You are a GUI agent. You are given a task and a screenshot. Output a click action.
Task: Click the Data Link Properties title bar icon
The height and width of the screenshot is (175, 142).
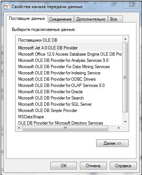coord(6,7)
